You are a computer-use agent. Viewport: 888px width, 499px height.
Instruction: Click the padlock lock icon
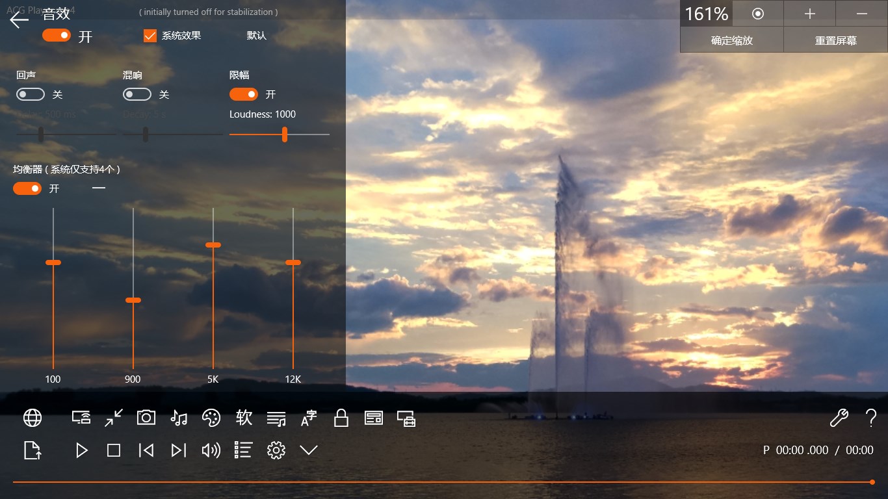tap(341, 418)
